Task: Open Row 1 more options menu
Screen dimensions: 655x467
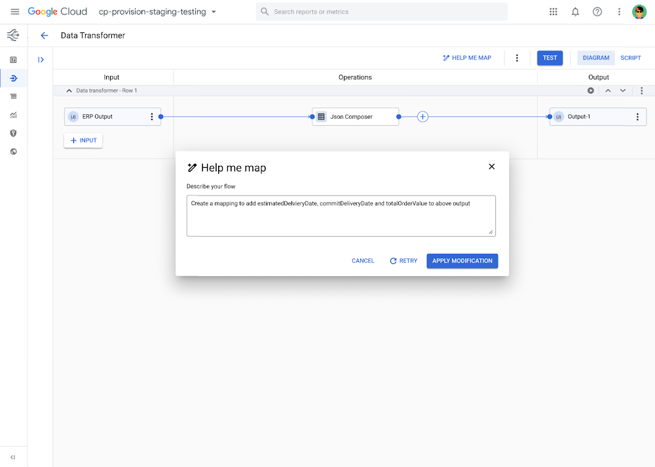Action: [x=642, y=91]
